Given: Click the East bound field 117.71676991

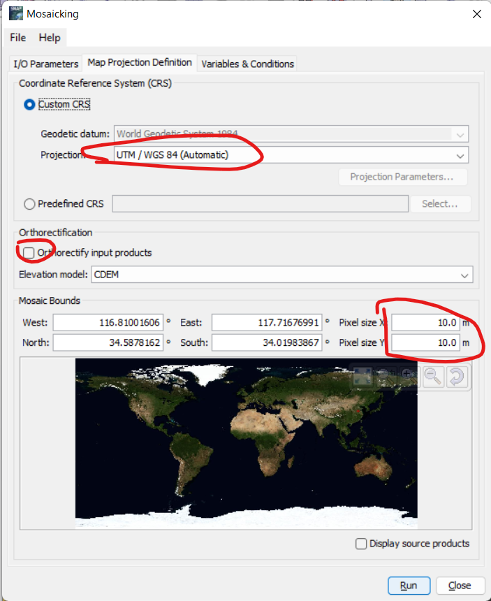Looking at the screenshot, I should coord(267,322).
